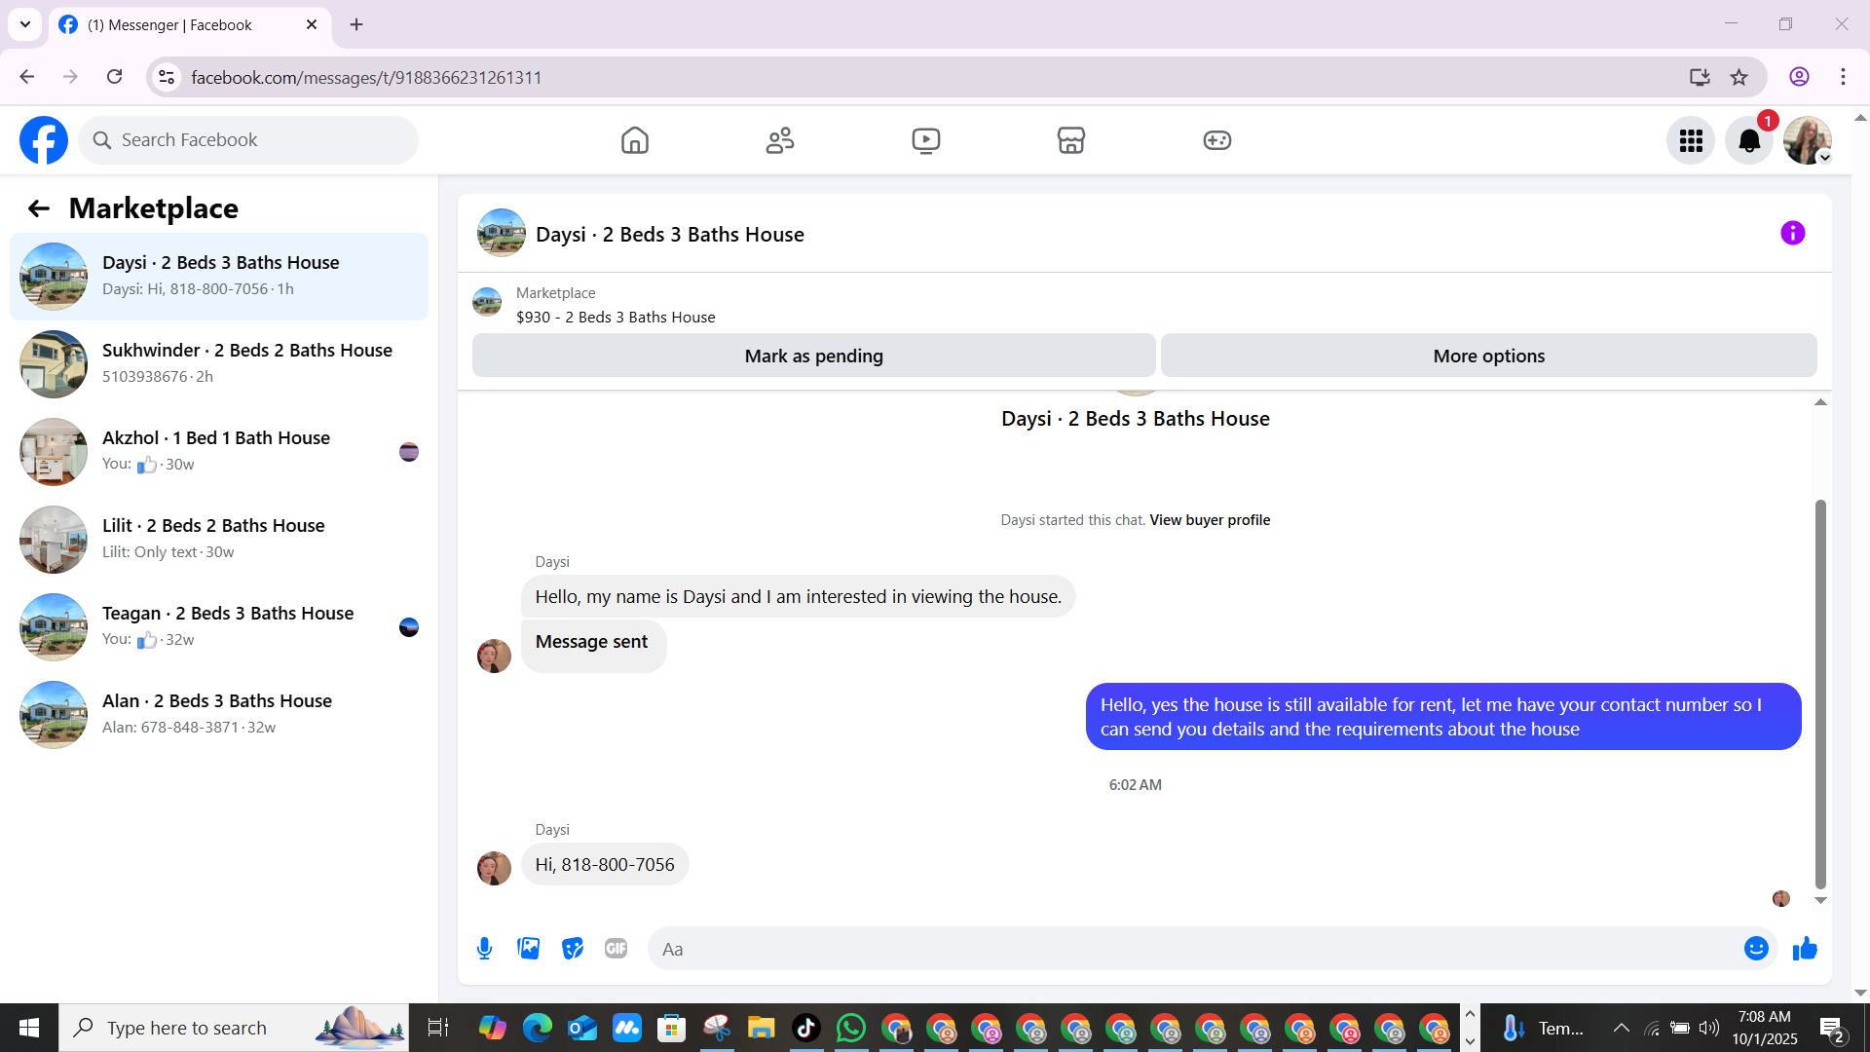This screenshot has width=1870, height=1052.
Task: Choose a GIF icon
Action: pos(617,949)
